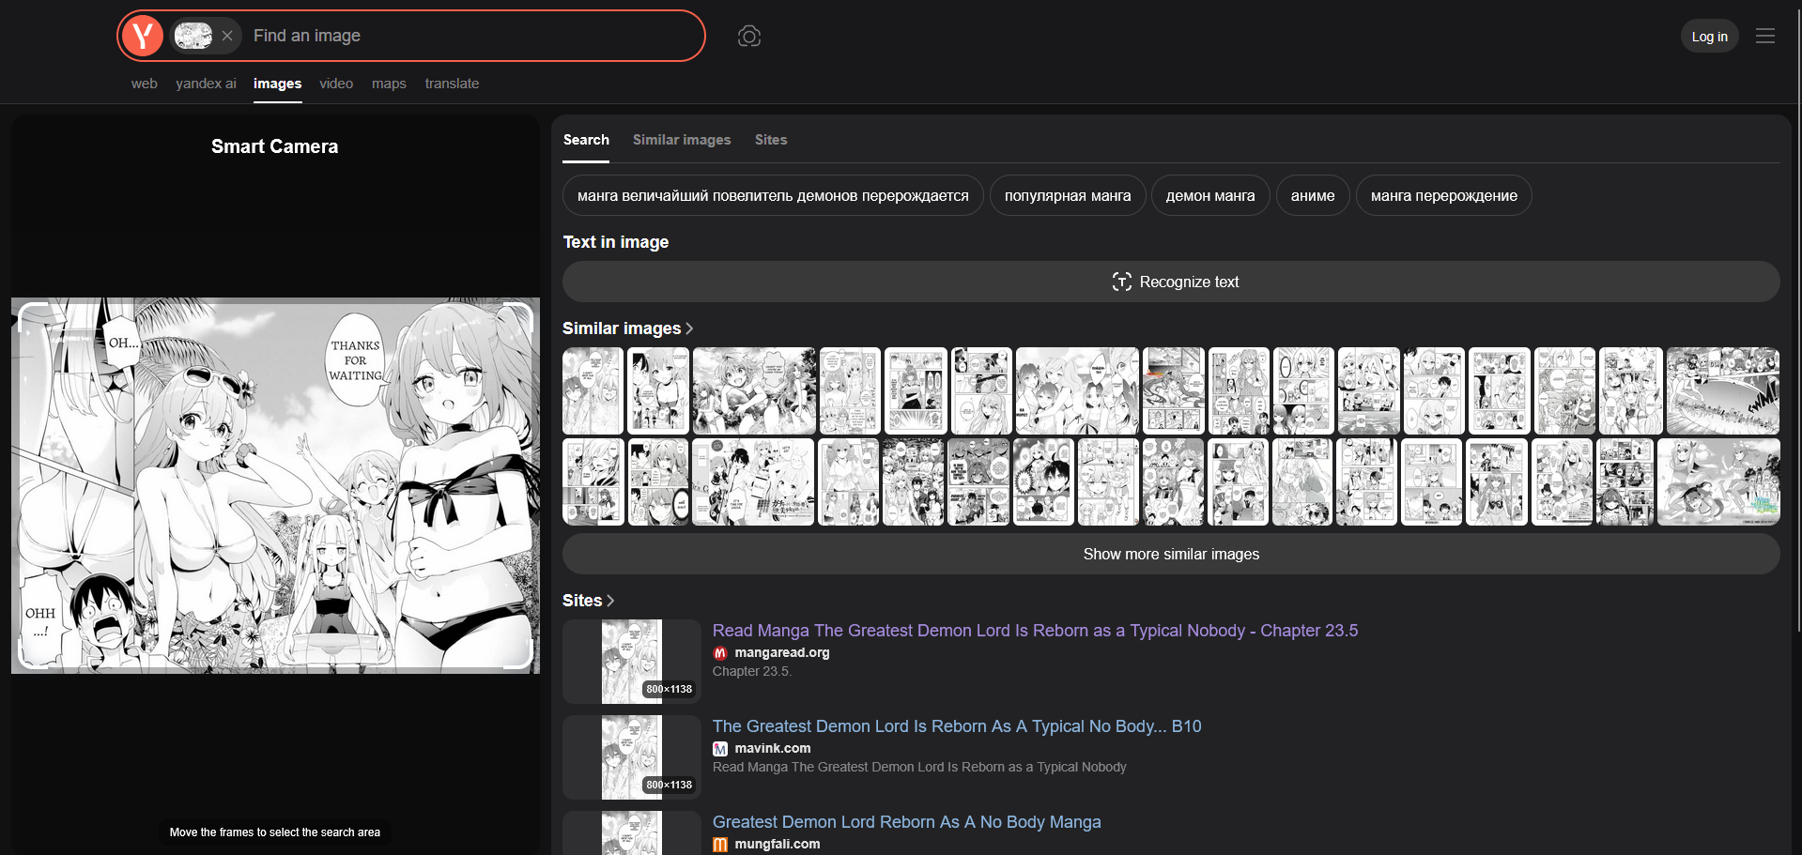Image resolution: width=1802 pixels, height=855 pixels.
Task: Click the 'манга величайший повелитель демонов перерождается' tag
Action: 773,195
